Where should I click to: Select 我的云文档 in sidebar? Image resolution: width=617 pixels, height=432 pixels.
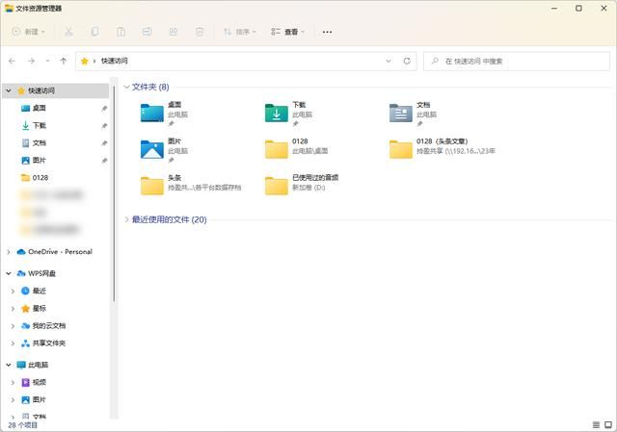(49, 325)
